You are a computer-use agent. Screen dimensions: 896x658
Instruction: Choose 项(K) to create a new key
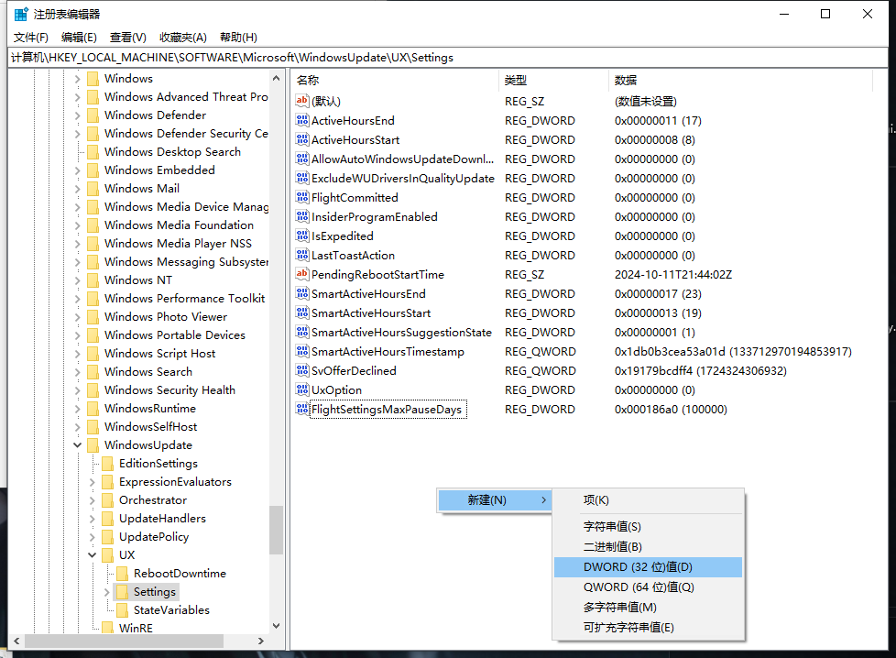click(x=648, y=500)
